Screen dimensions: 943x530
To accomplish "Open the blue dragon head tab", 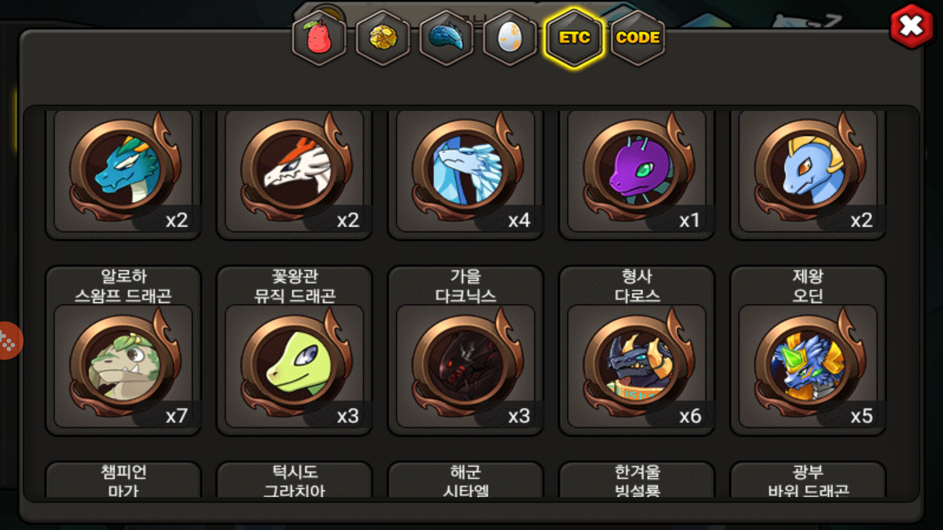I will (x=446, y=38).
